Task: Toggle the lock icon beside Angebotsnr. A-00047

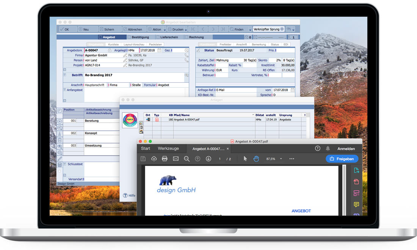Action: 110,50
